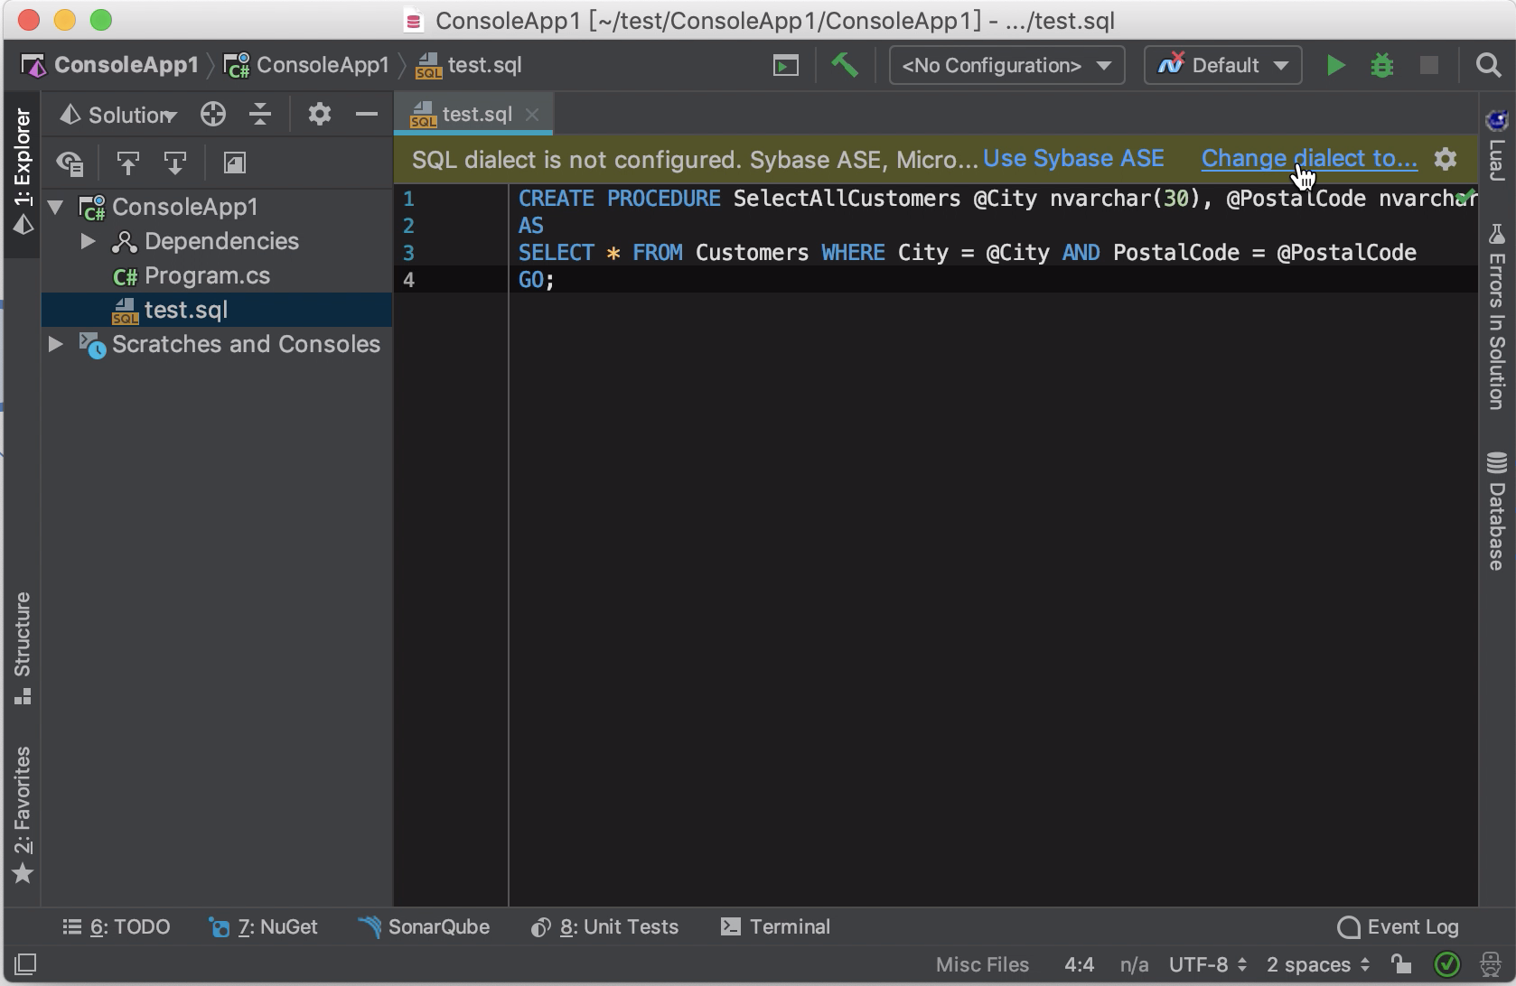The height and width of the screenshot is (986, 1516).
Task: Hide the Solution explorer with minus icon
Action: tap(367, 114)
